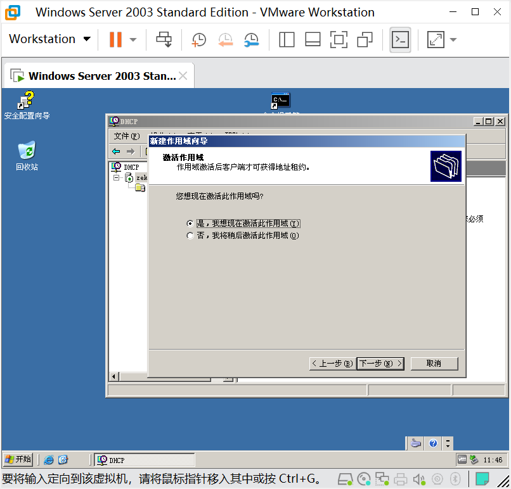Pause the virtual machine

pos(115,39)
